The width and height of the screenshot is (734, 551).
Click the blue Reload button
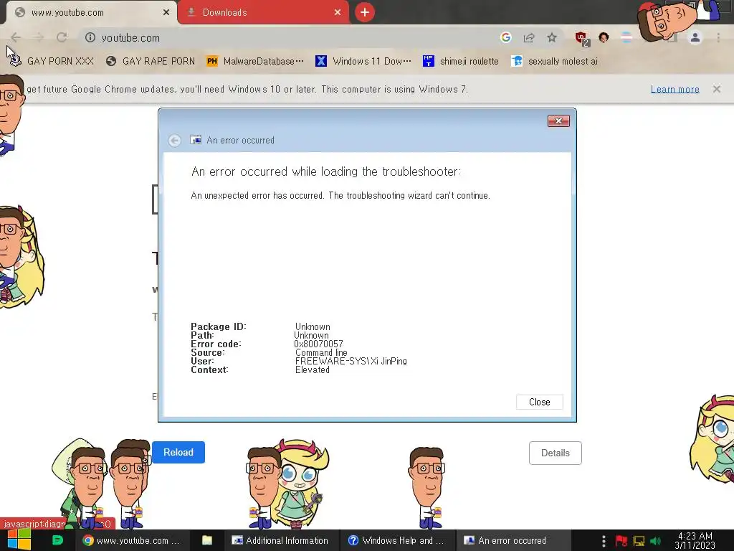click(x=178, y=452)
